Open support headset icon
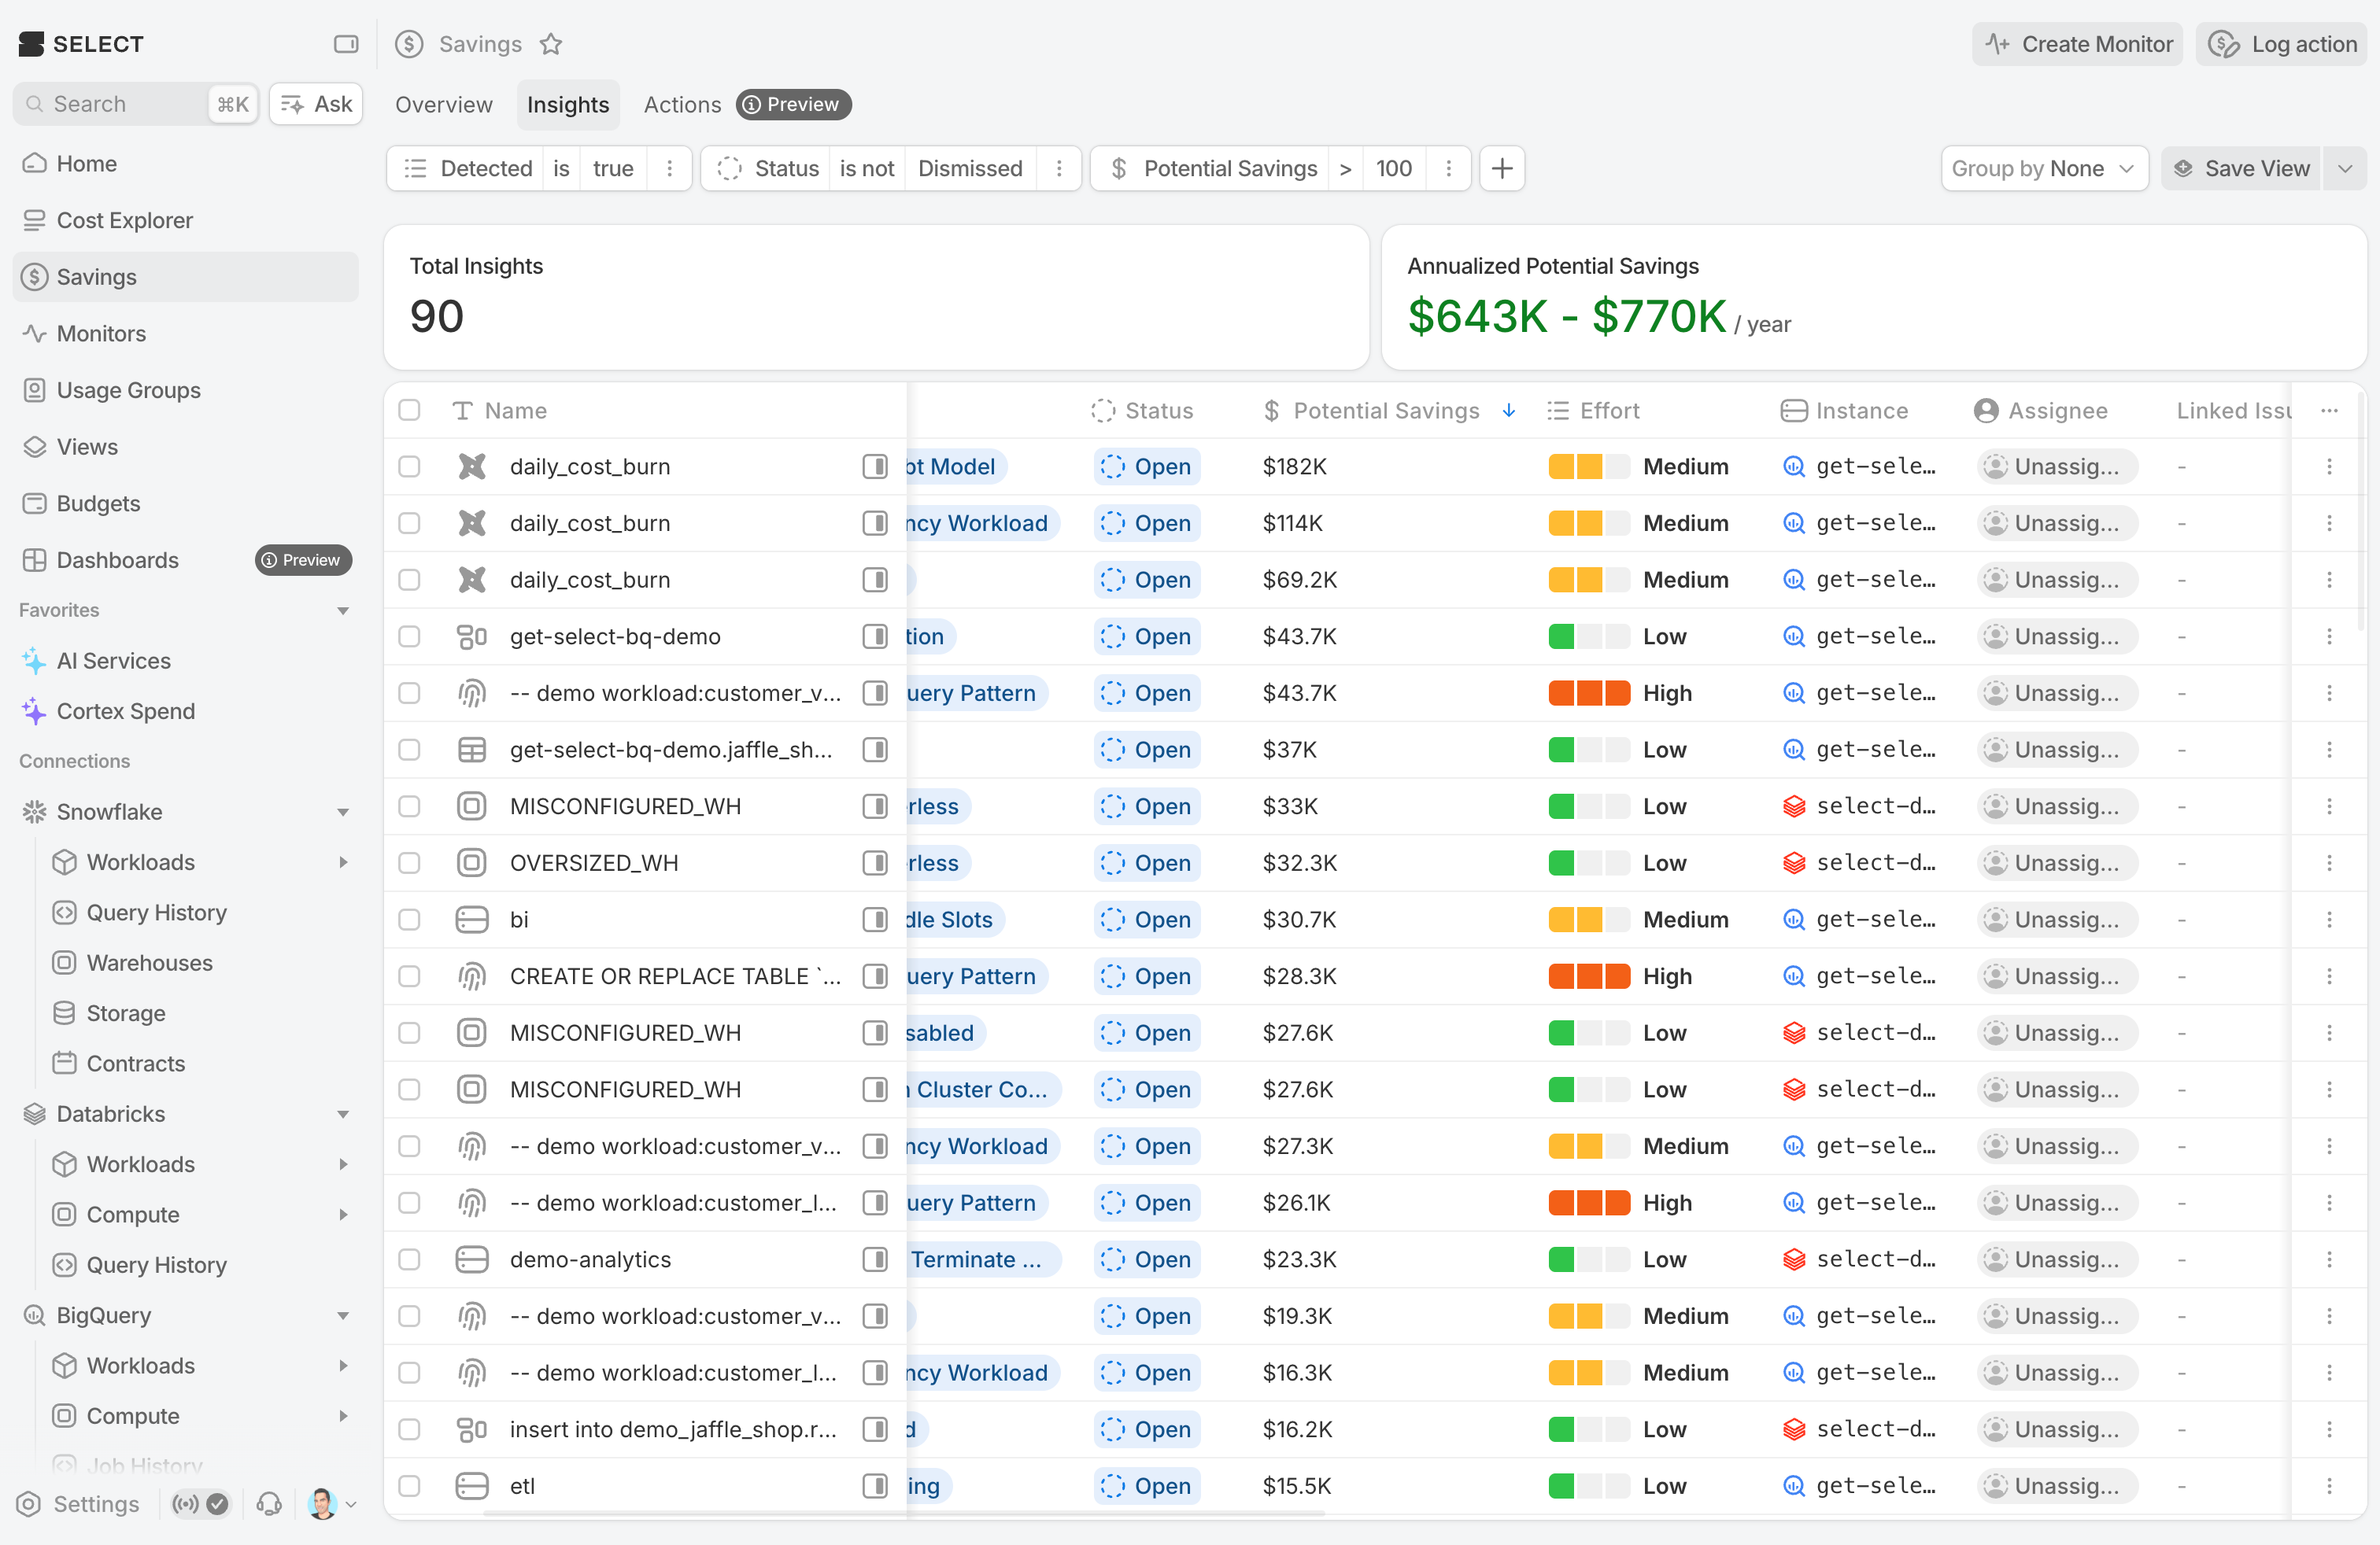This screenshot has height=1545, width=2380. point(269,1503)
